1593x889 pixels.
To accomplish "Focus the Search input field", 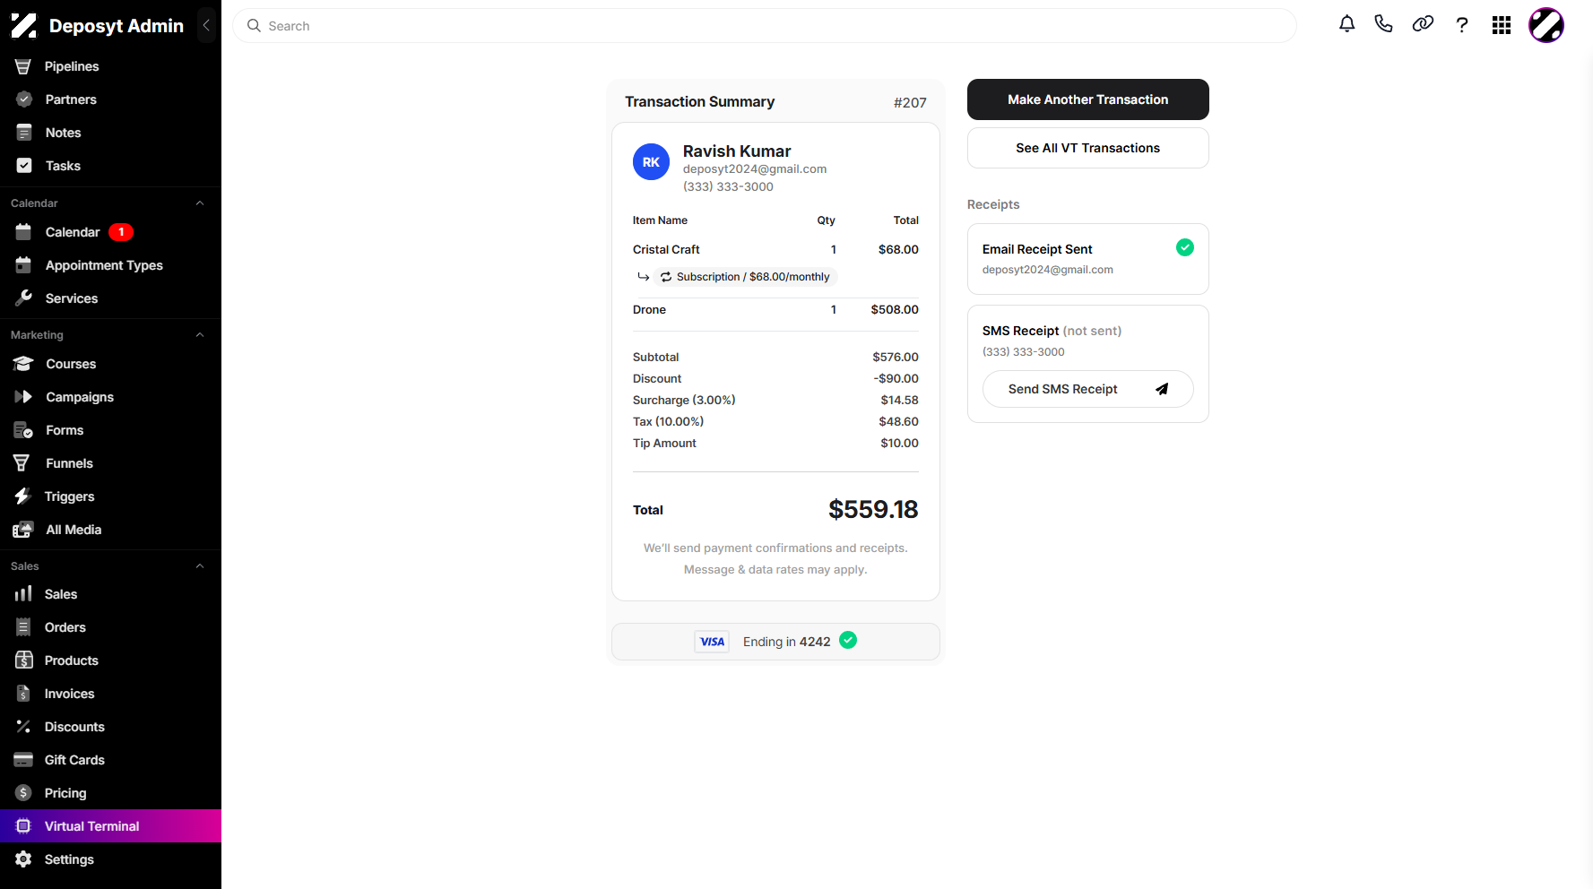I will (764, 26).
